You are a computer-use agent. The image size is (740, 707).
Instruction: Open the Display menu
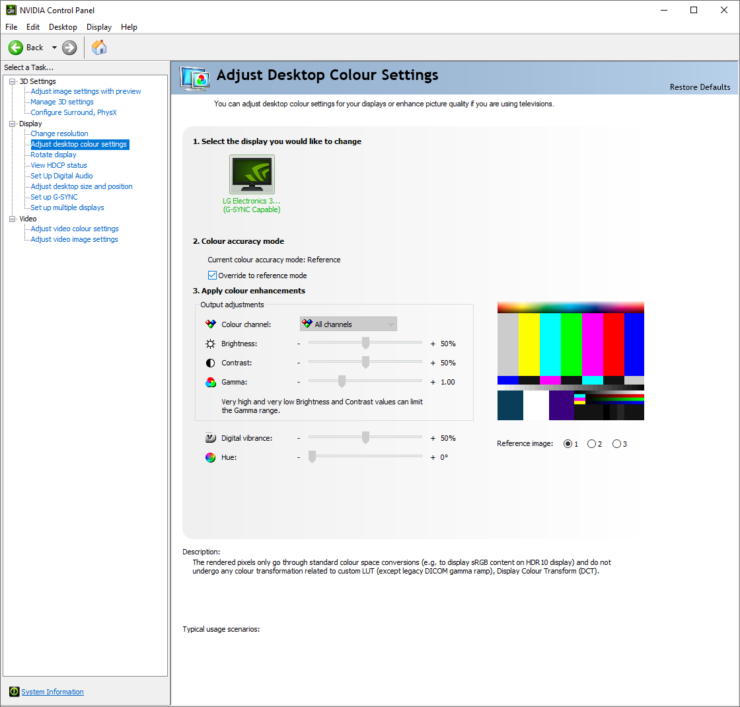(x=99, y=27)
